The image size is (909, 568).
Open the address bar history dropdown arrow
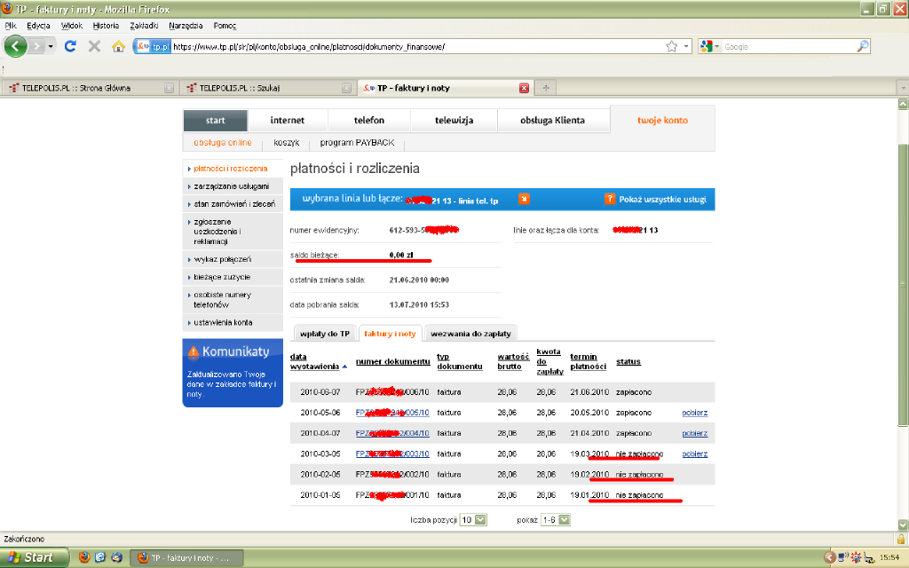[686, 46]
